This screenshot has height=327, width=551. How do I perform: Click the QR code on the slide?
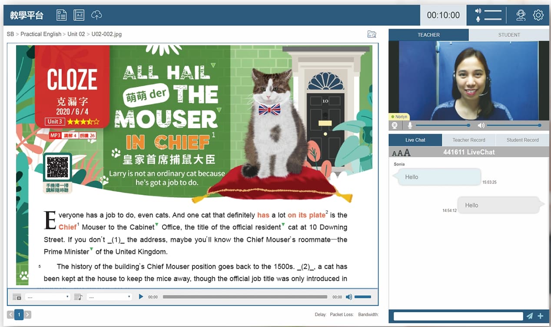[57, 167]
